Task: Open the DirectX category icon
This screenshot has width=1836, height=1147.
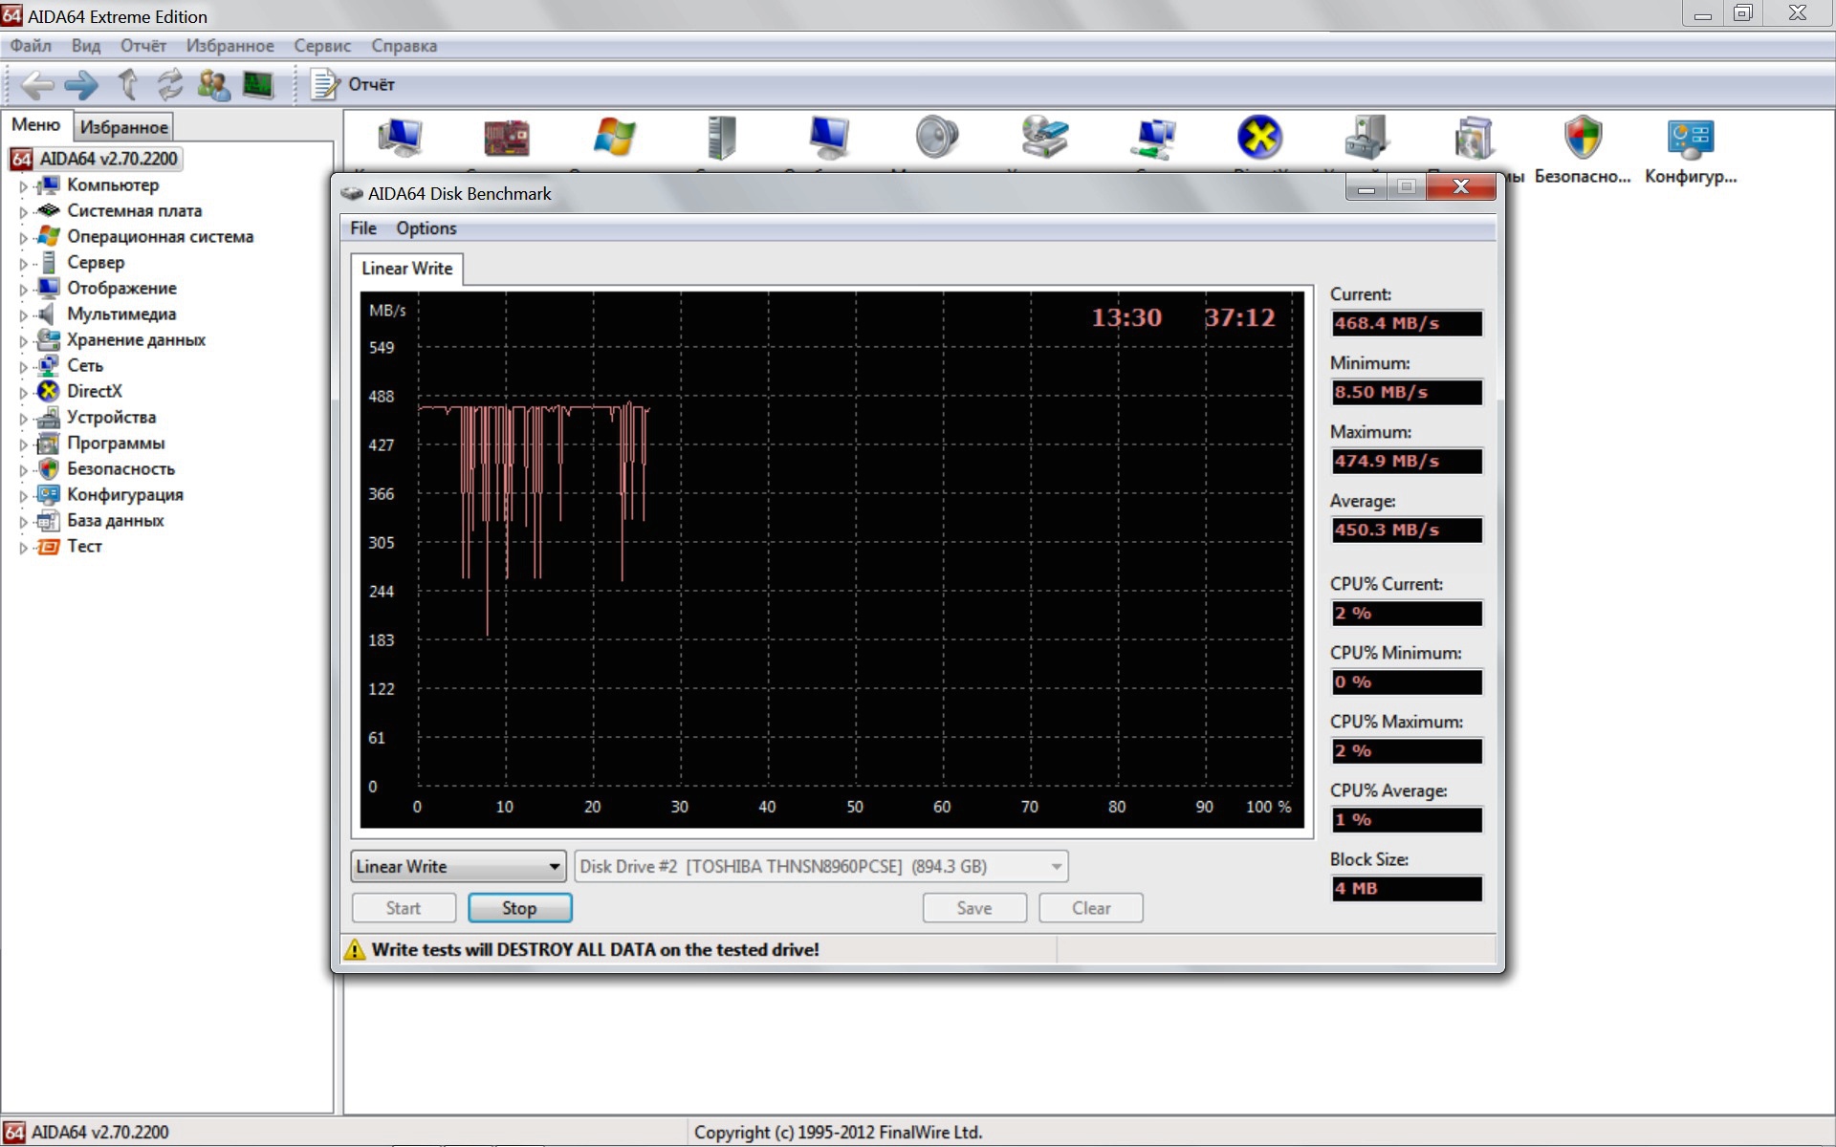Action: click(x=1259, y=138)
